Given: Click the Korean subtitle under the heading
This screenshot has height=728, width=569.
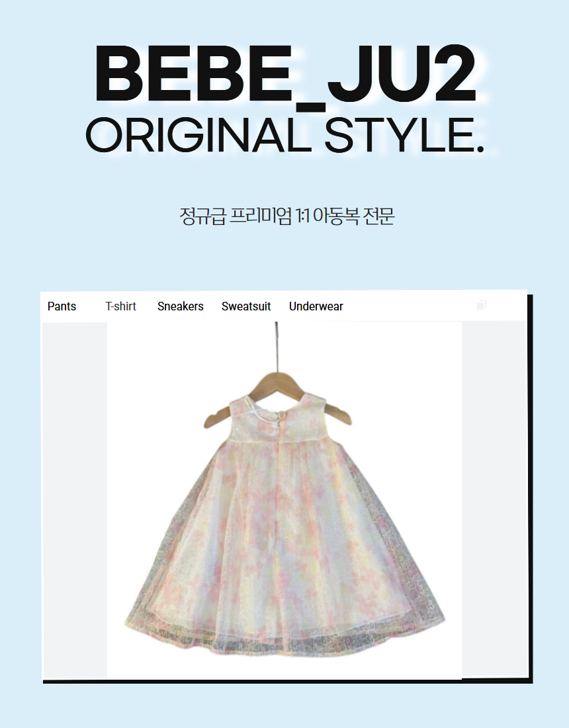Looking at the screenshot, I should point(287,216).
